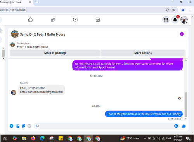Attach a photo using the image icon
This screenshot has height=142, width=194.
17,126
